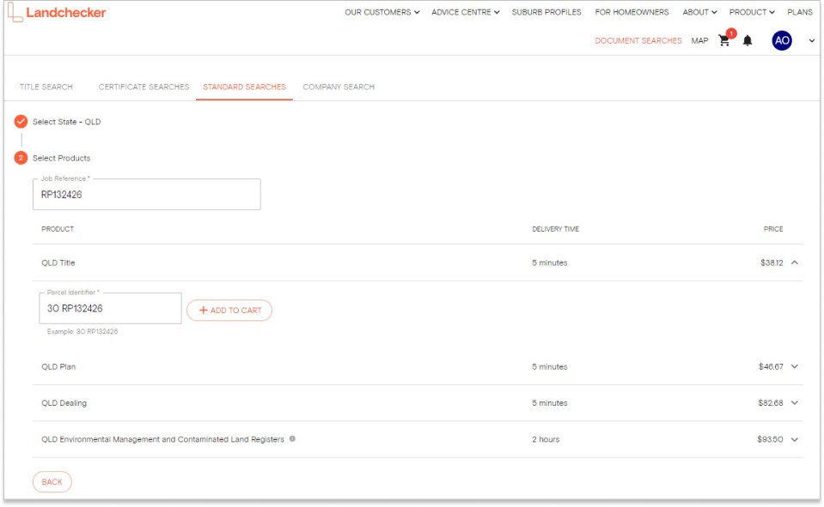
Task: Click QLD Plan product name
Action: click(x=58, y=366)
